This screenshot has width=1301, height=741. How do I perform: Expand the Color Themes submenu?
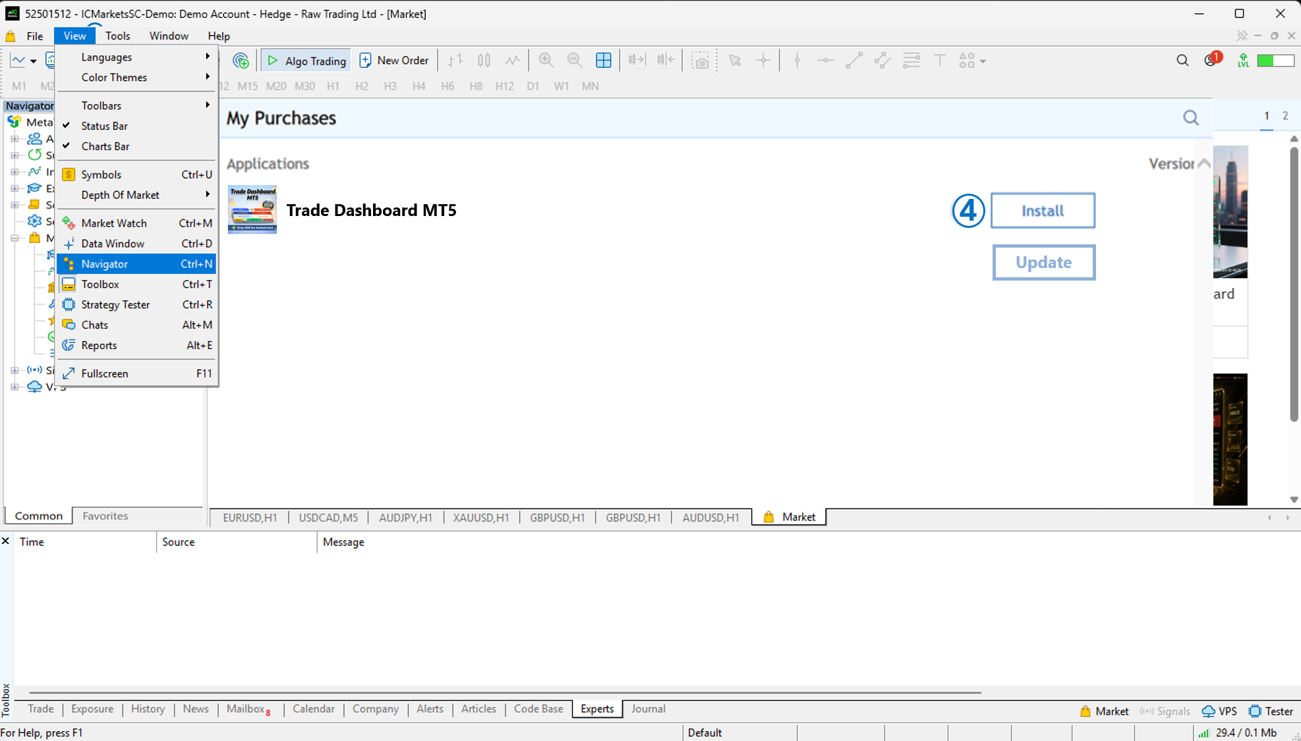pos(136,78)
